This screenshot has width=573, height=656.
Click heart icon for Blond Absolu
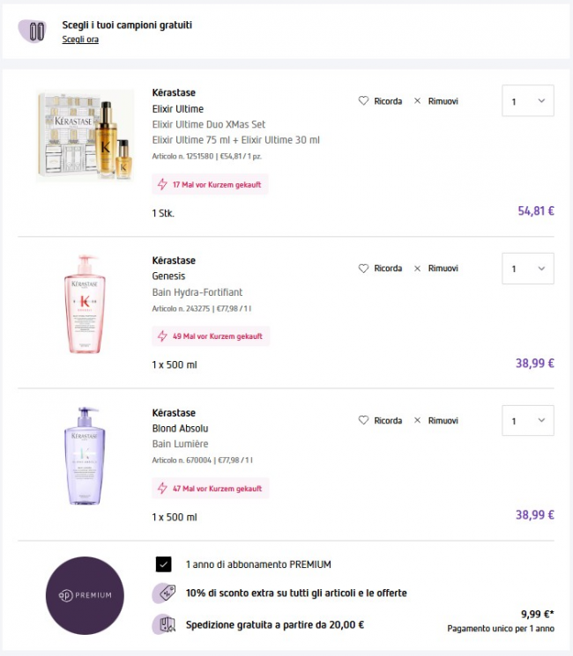pos(363,421)
